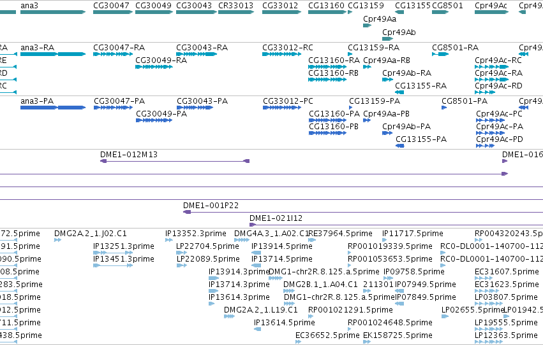
Task: Click transcript CG13160-RB
Action: point(327,80)
